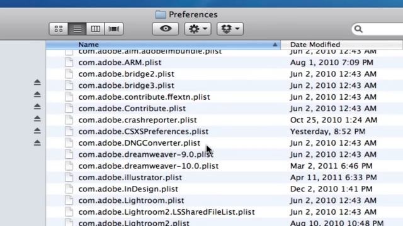The image size is (403, 226).
Task: Open the Dropbox toolbar dropdown
Action: tap(230, 29)
